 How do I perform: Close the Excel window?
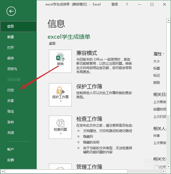point(164,4)
